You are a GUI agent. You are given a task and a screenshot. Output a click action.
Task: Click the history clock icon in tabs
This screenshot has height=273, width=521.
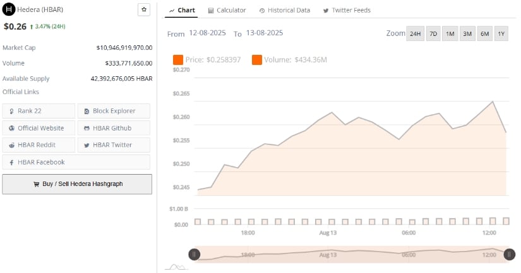262,11
